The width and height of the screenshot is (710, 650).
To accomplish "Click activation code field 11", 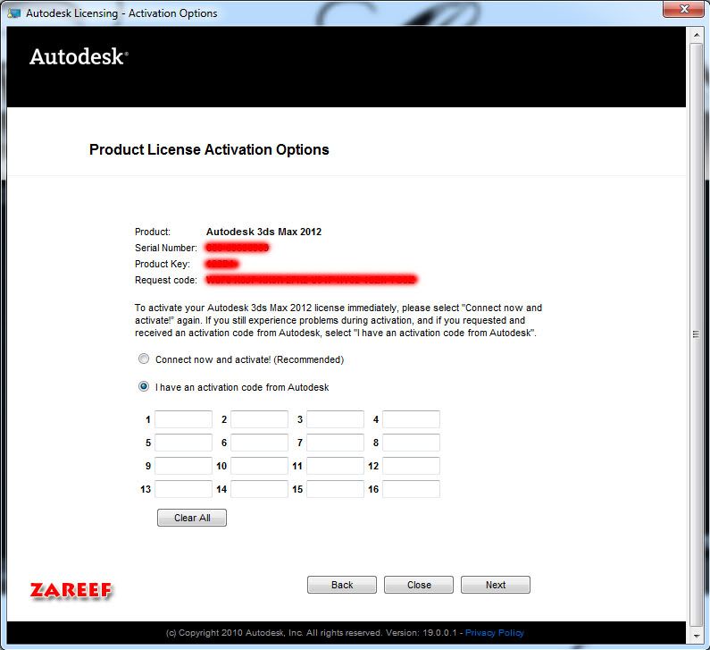I will coord(335,466).
